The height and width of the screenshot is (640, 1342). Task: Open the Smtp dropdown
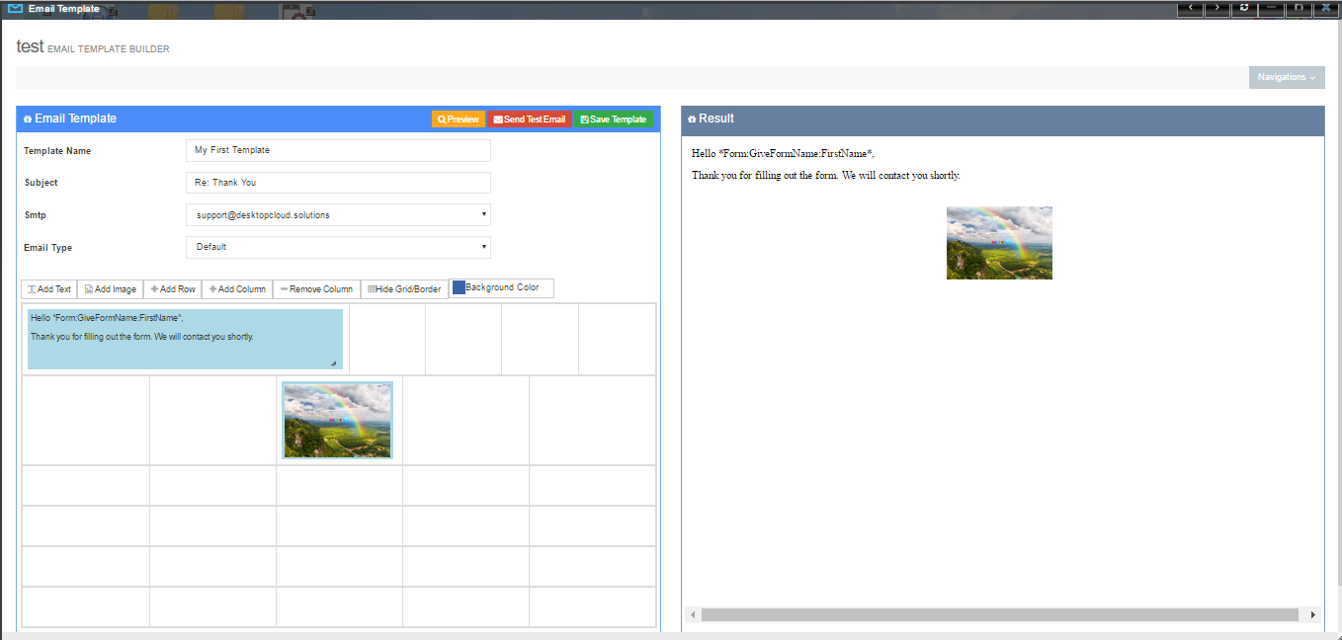[338, 214]
